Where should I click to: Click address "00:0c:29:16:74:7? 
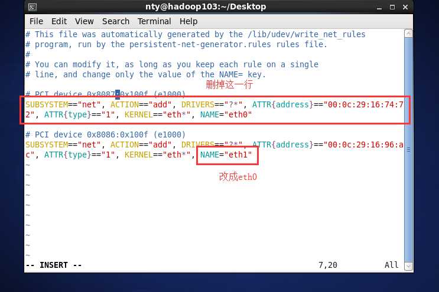(363, 104)
